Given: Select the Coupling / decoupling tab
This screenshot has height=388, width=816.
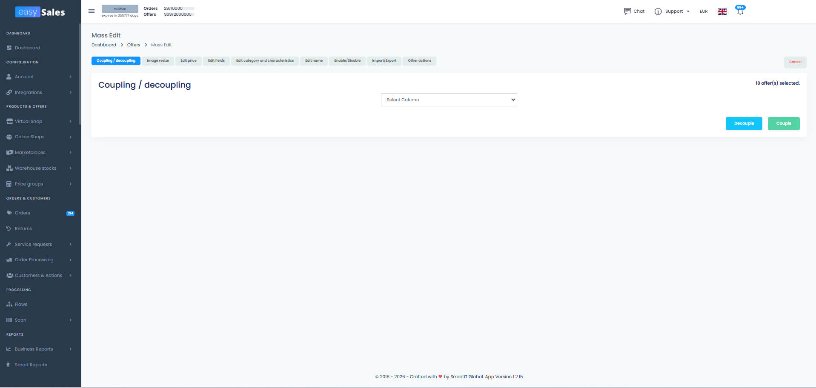Looking at the screenshot, I should pyautogui.click(x=116, y=61).
